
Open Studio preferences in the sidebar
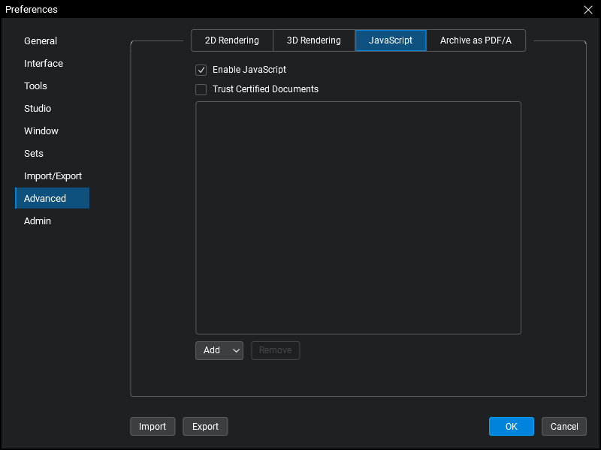pos(38,109)
